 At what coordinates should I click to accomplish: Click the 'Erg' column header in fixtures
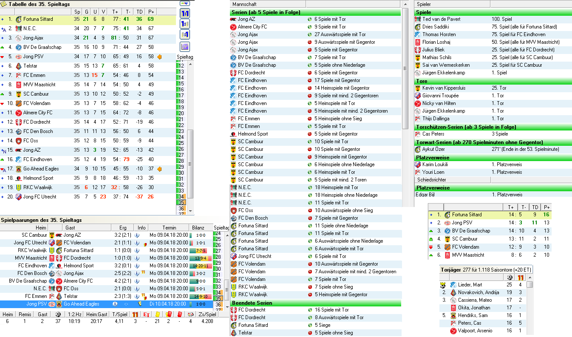click(123, 228)
